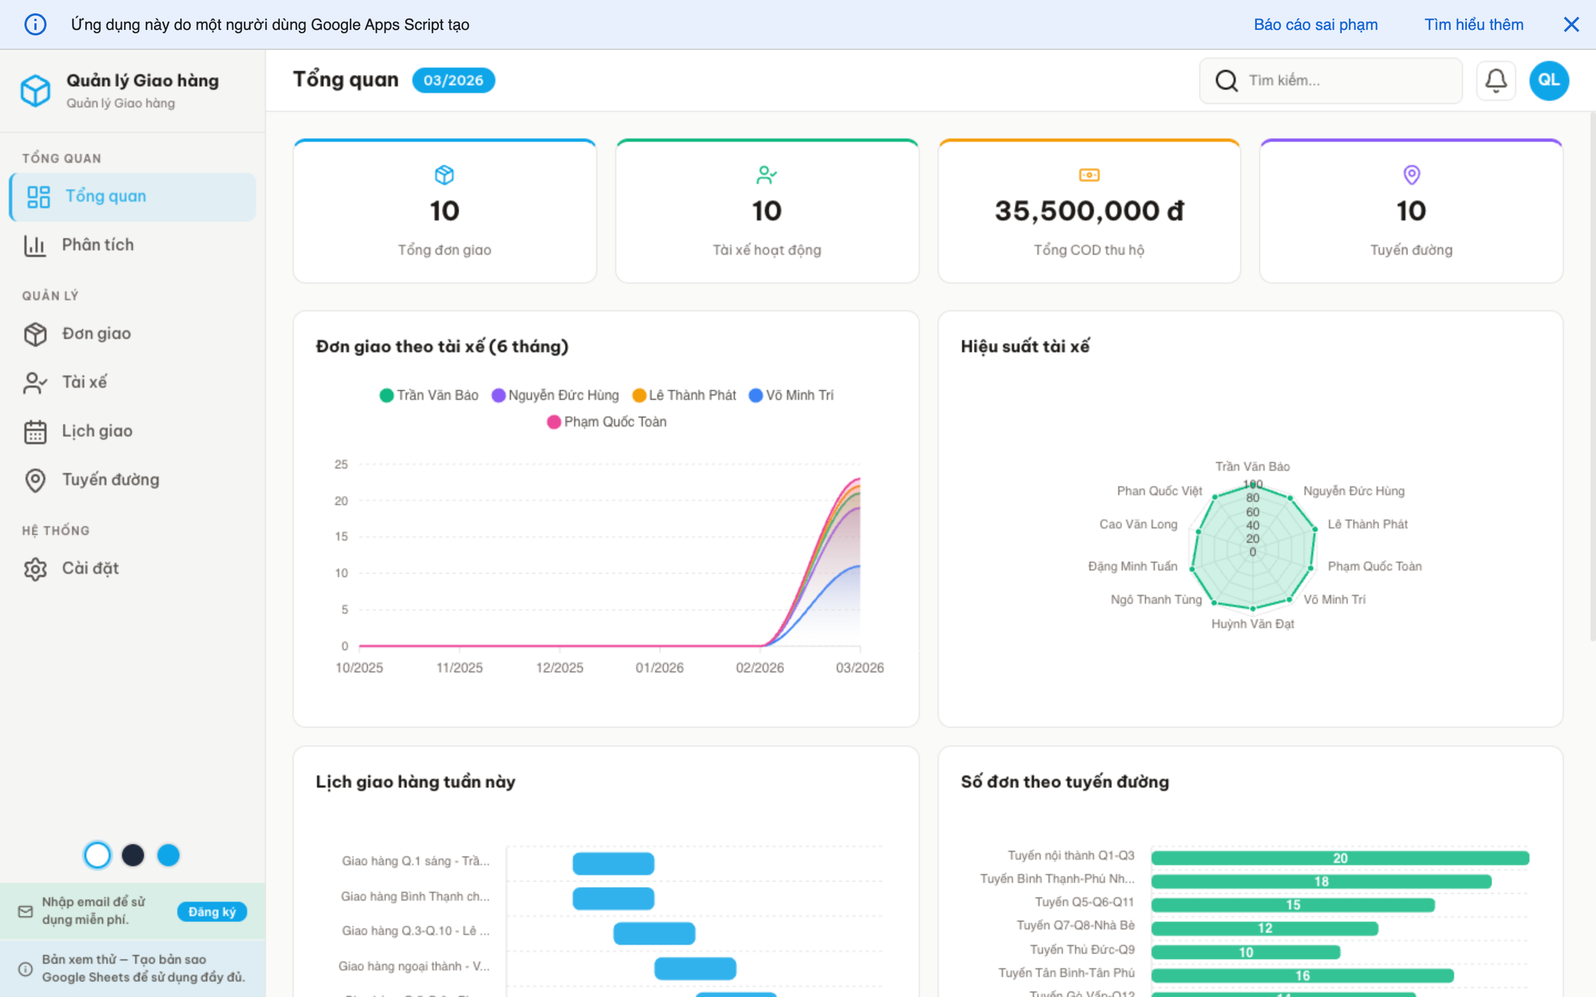Select the dark theme color swatch
This screenshot has width=1596, height=997.
132,855
